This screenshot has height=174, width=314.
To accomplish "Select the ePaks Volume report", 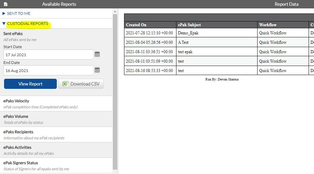I will pyautogui.click(x=56, y=119).
